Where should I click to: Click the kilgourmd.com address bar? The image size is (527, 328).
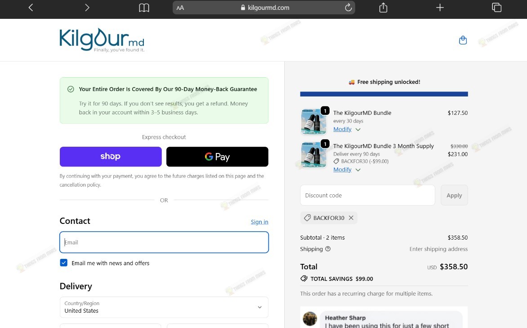pyautogui.click(x=264, y=7)
